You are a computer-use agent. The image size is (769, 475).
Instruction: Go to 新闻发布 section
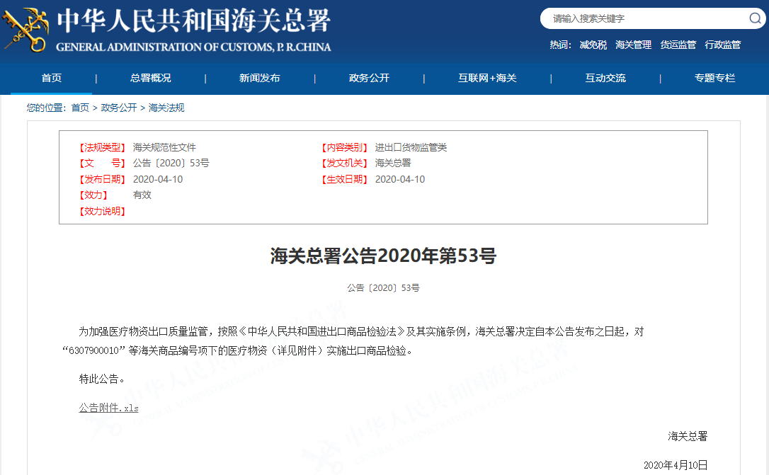(x=259, y=78)
